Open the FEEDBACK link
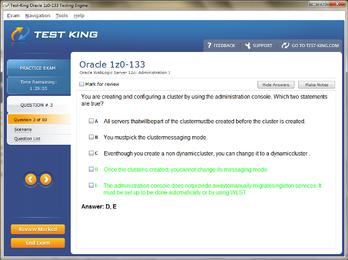348x260 pixels. [x=224, y=46]
